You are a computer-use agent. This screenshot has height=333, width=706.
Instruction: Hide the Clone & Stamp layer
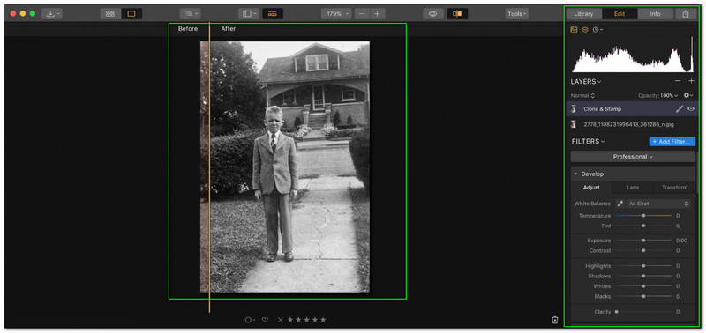point(691,108)
